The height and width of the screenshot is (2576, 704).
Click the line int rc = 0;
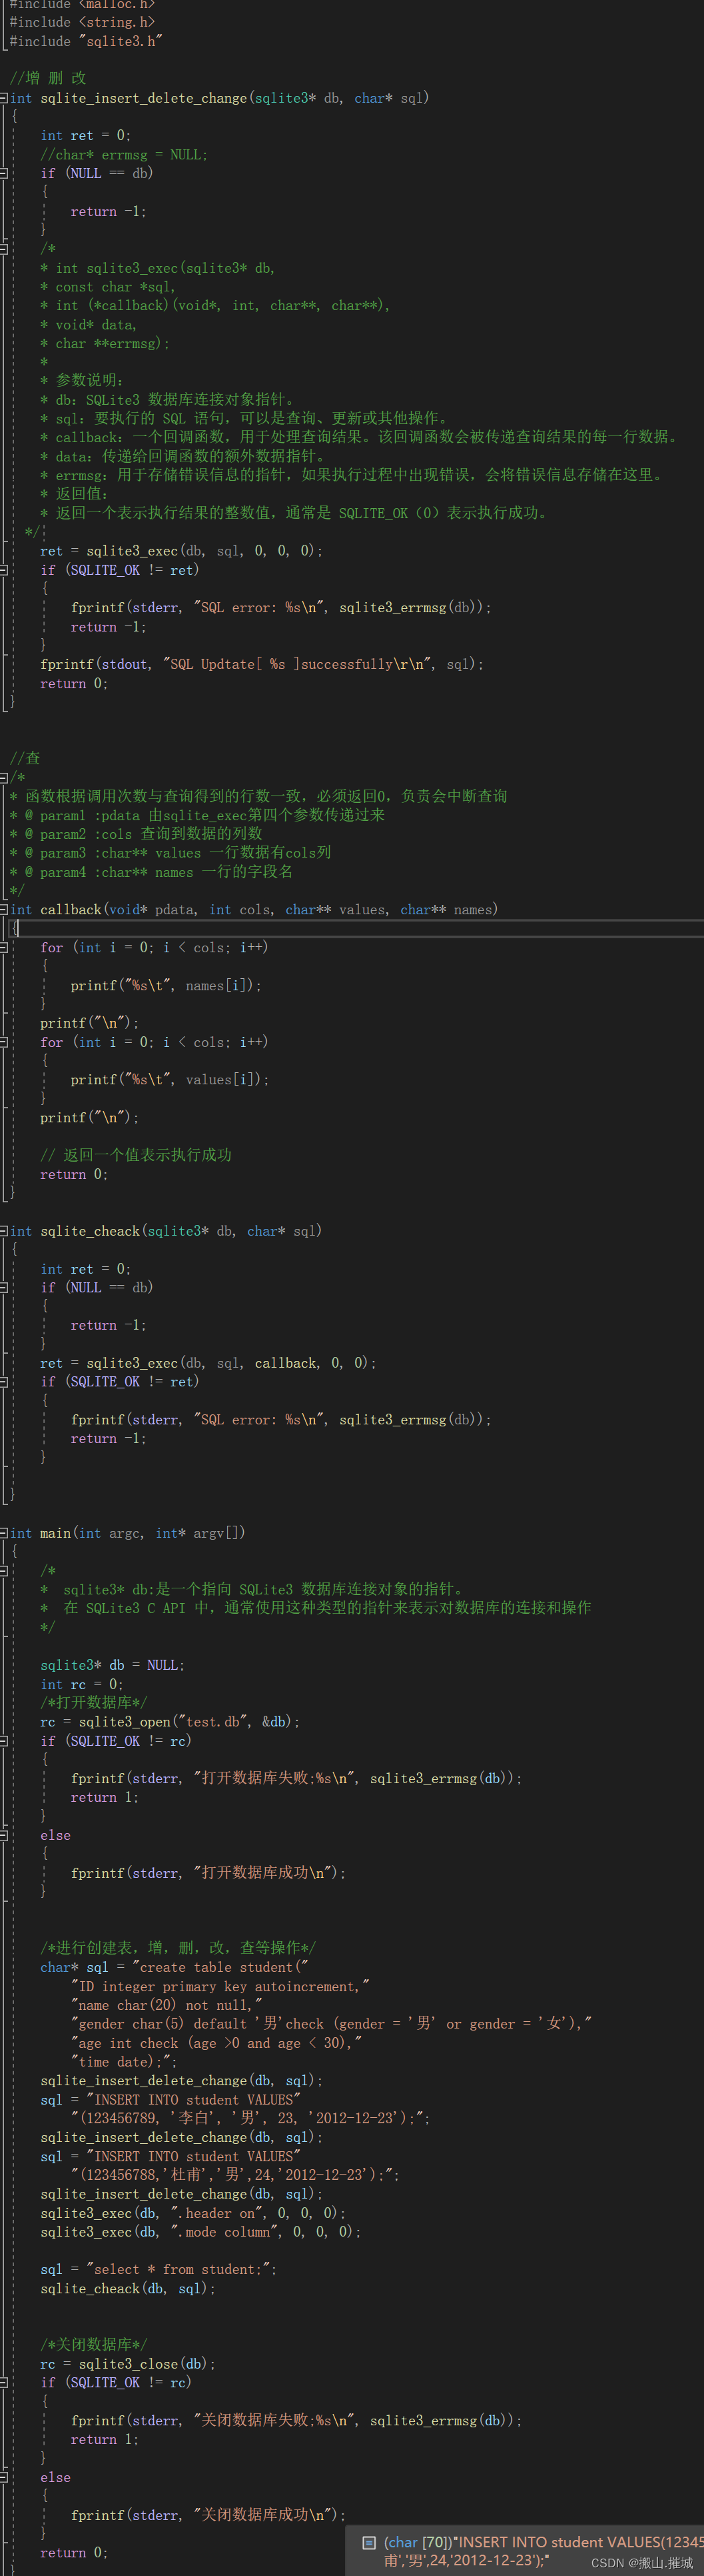click(82, 1684)
